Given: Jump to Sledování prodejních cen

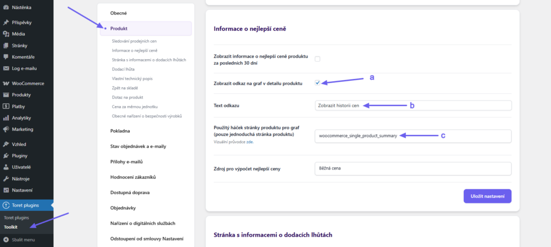Looking at the screenshot, I should [x=134, y=41].
